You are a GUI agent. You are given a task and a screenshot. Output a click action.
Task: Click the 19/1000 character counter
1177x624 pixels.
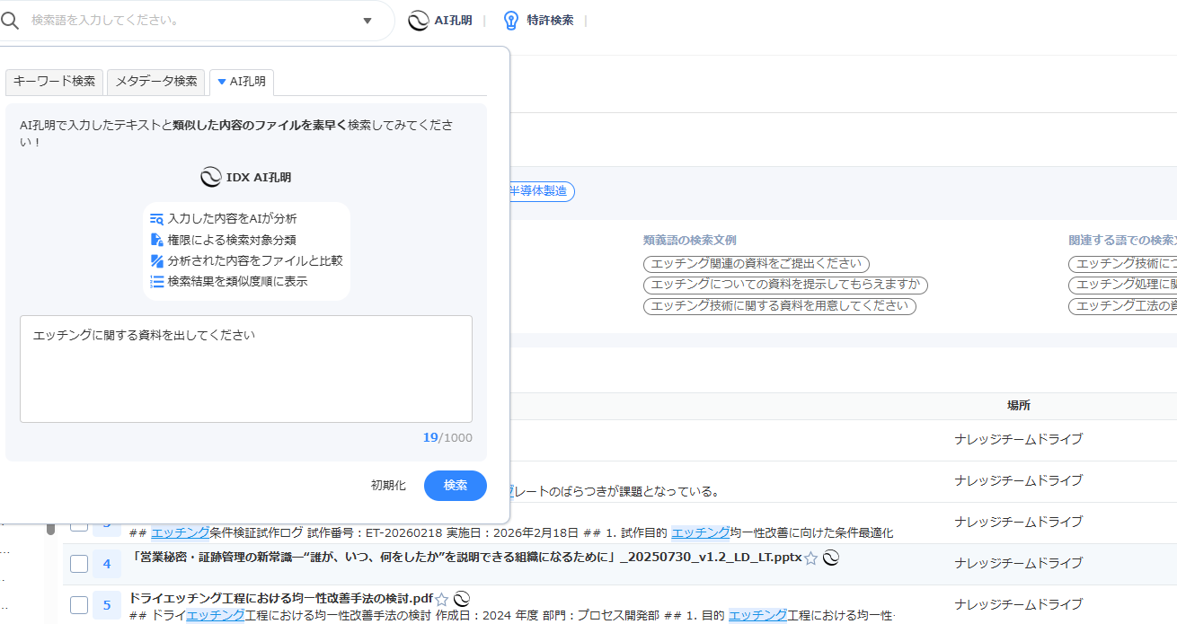tap(447, 437)
